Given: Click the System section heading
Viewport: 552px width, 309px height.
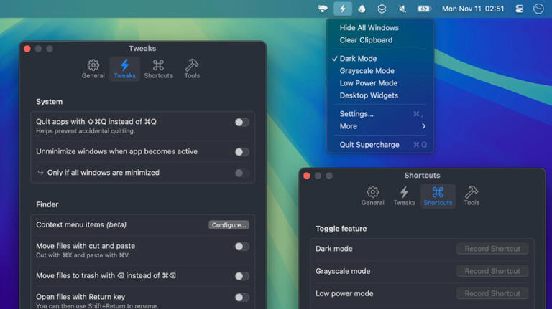Looking at the screenshot, I should tap(50, 102).
